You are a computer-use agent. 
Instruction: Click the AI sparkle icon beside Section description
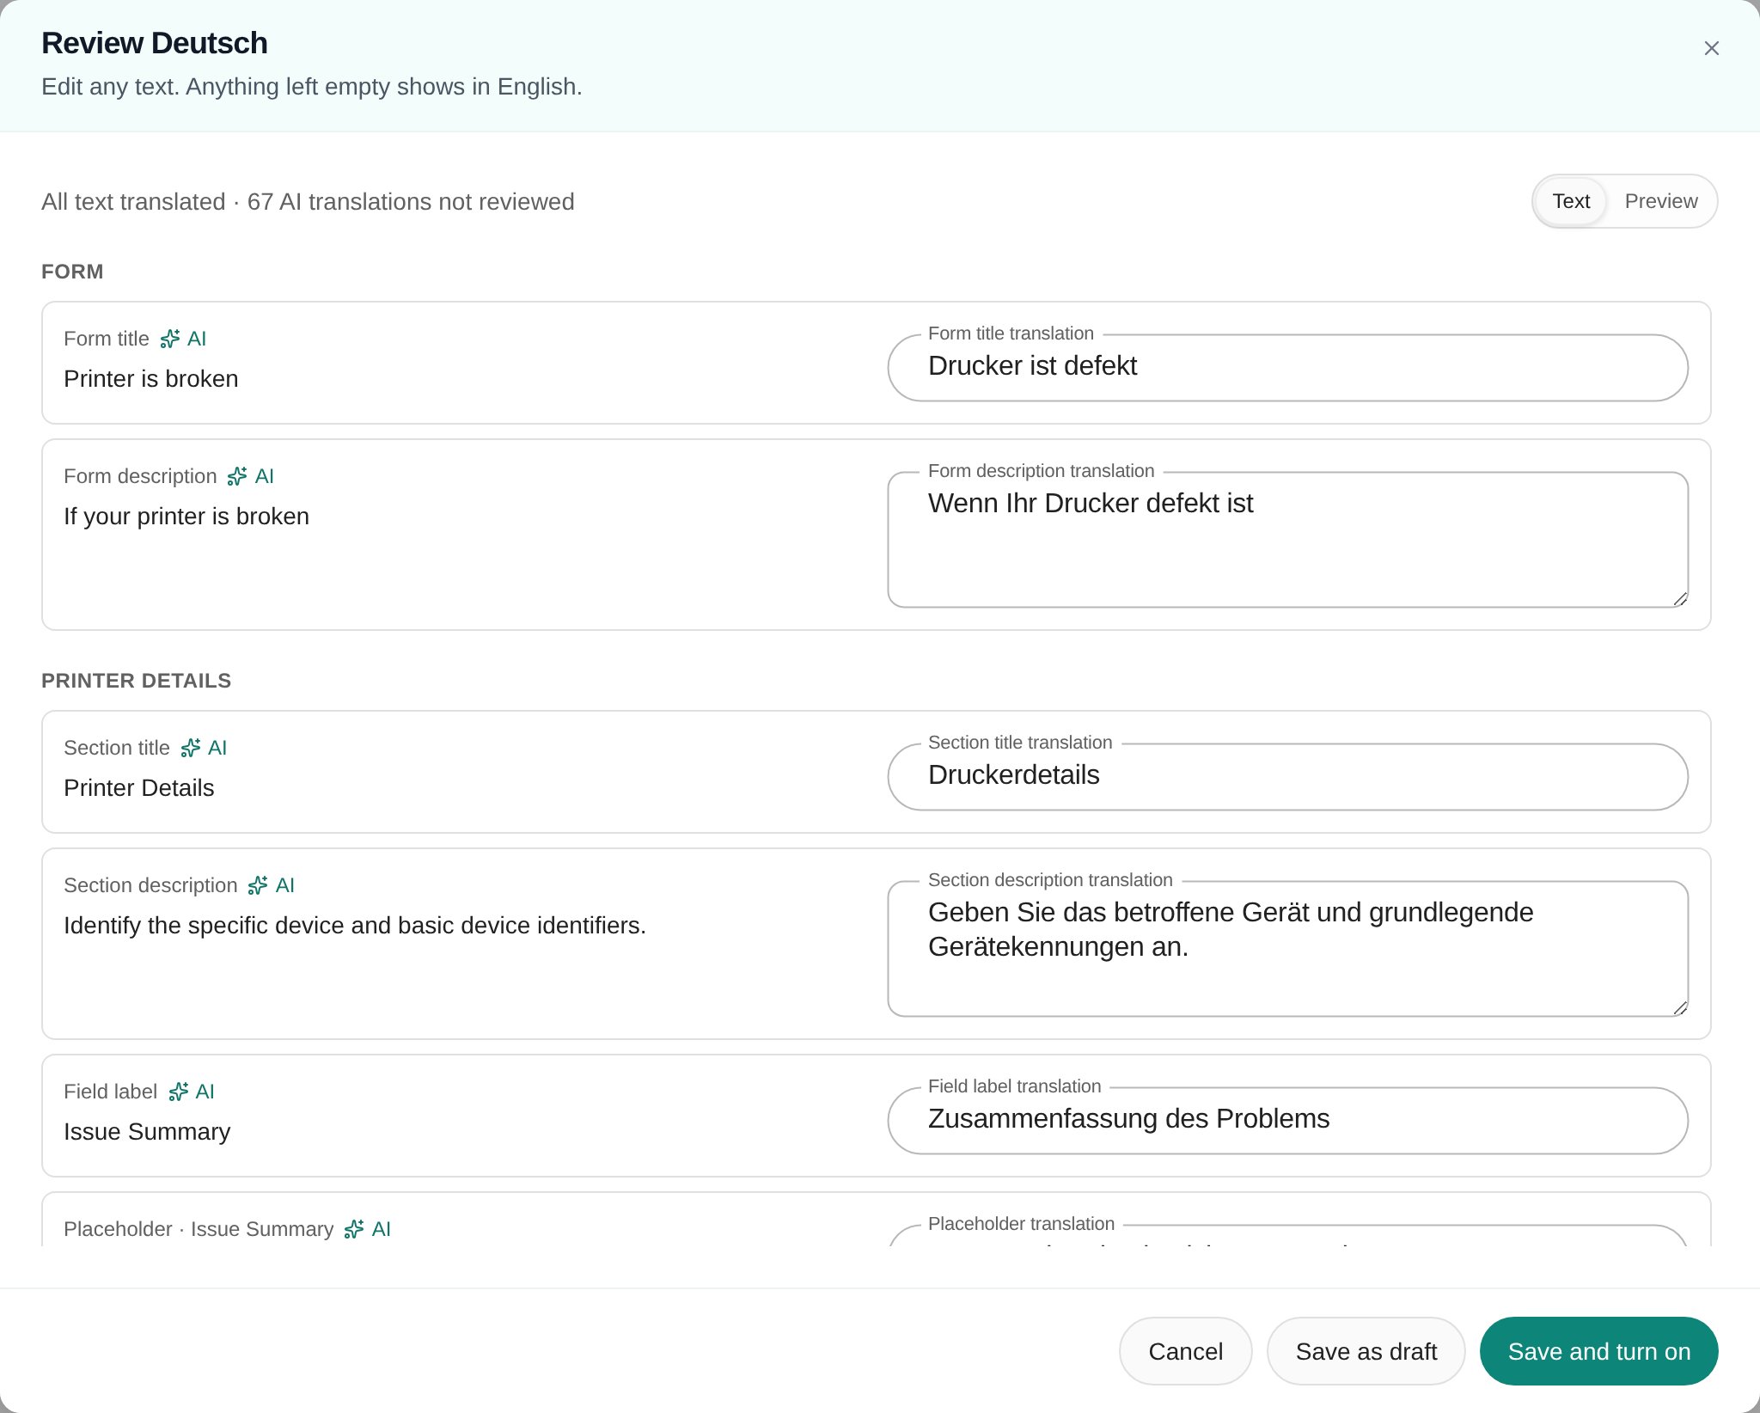point(258,885)
